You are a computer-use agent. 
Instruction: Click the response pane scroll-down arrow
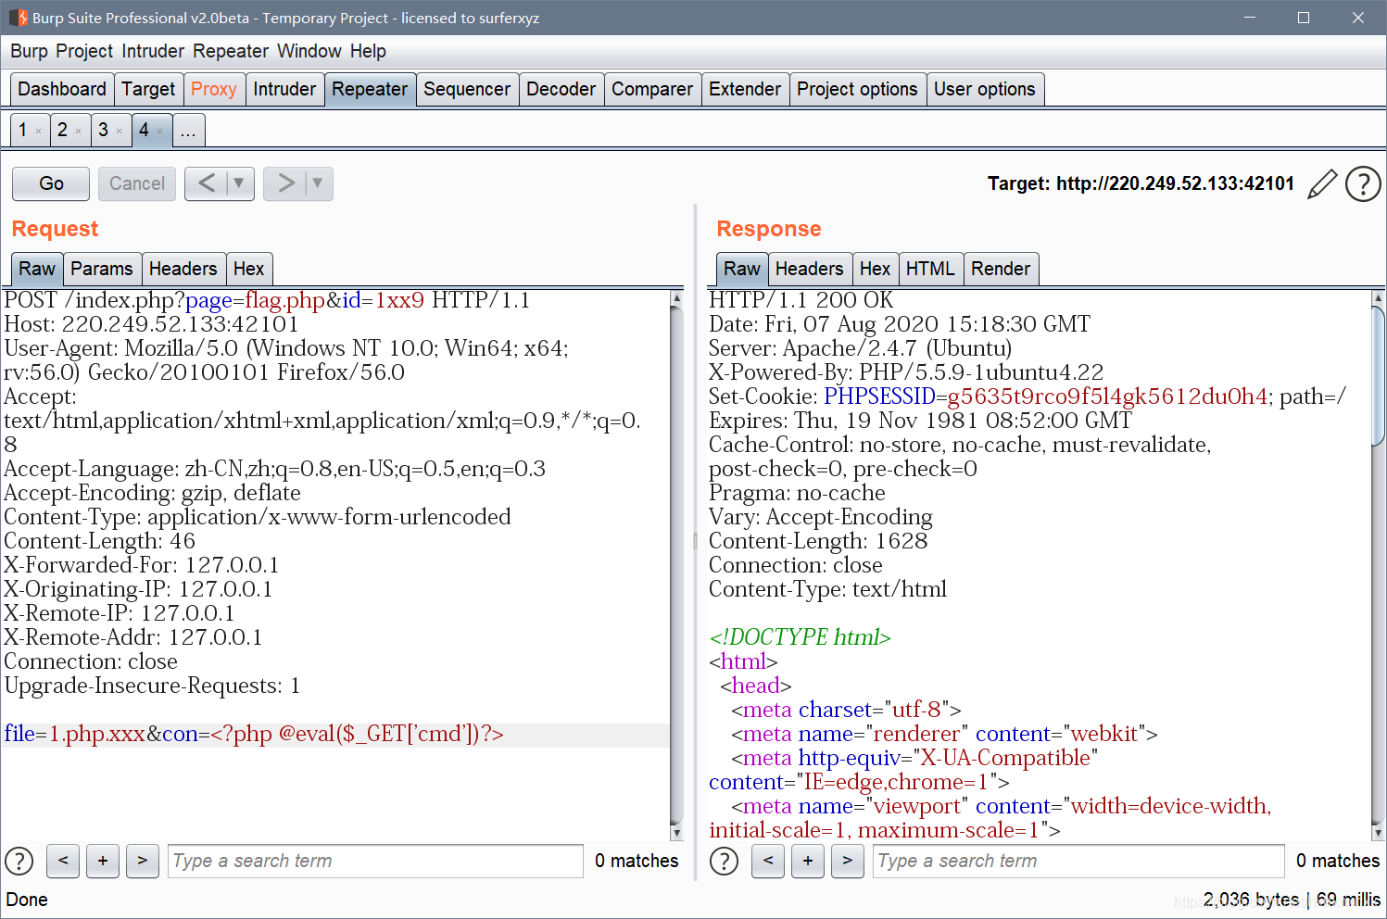coord(1379,832)
